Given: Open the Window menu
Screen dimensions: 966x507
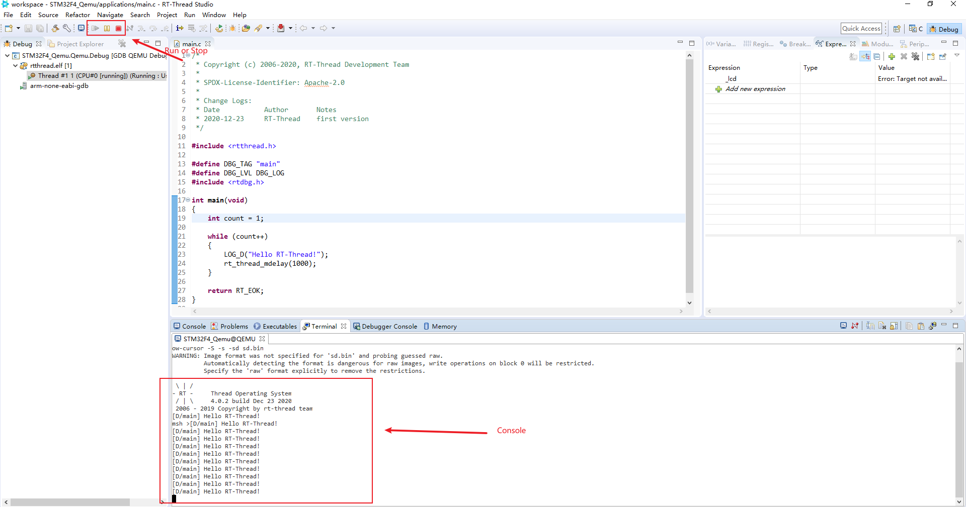Looking at the screenshot, I should pyautogui.click(x=214, y=15).
